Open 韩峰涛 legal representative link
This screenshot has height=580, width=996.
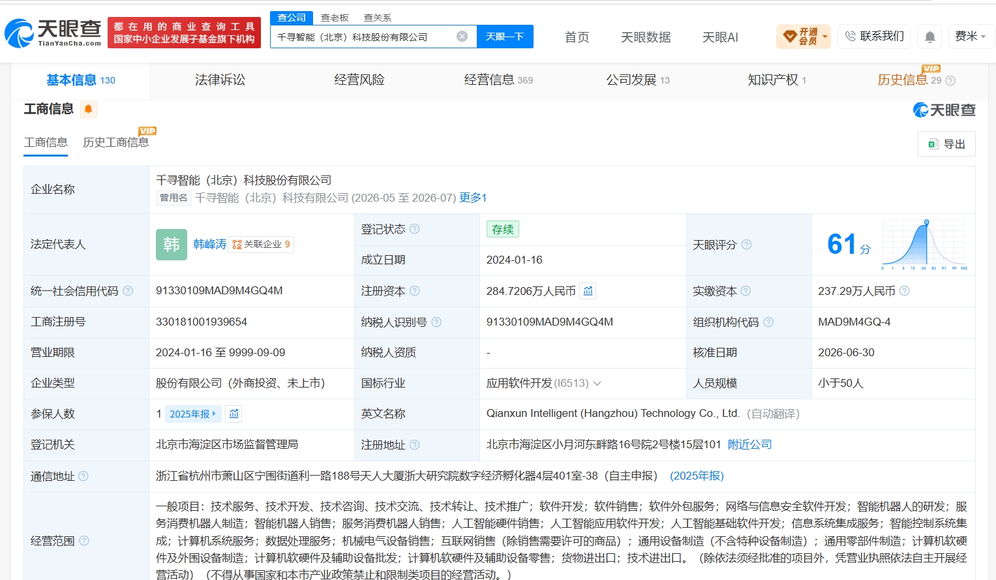(210, 245)
